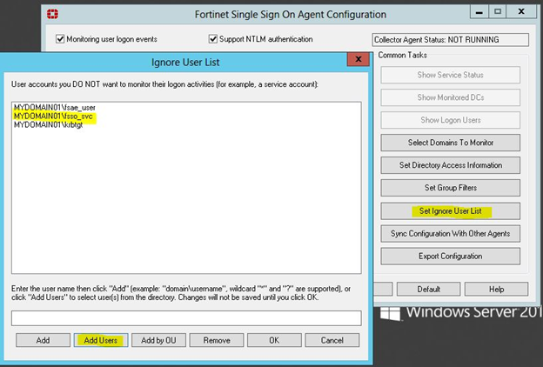Click the Add button
This screenshot has height=367, width=543.
[43, 340]
